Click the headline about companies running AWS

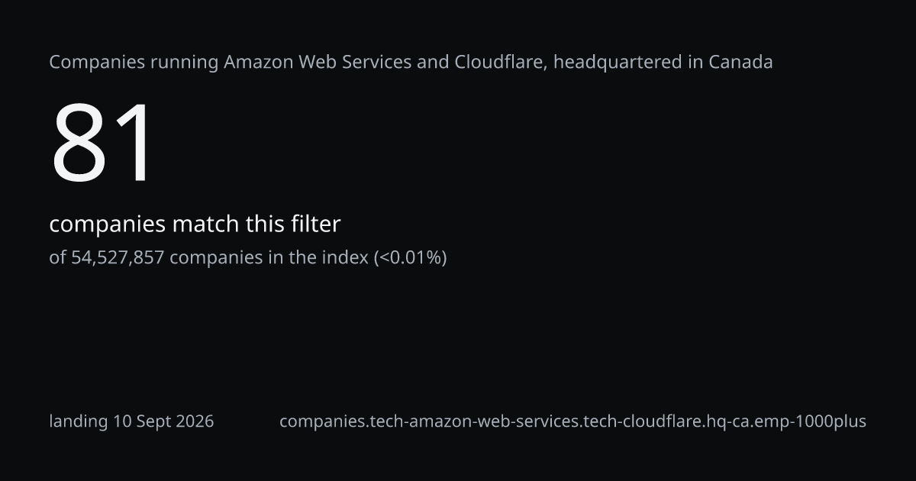[x=411, y=63]
